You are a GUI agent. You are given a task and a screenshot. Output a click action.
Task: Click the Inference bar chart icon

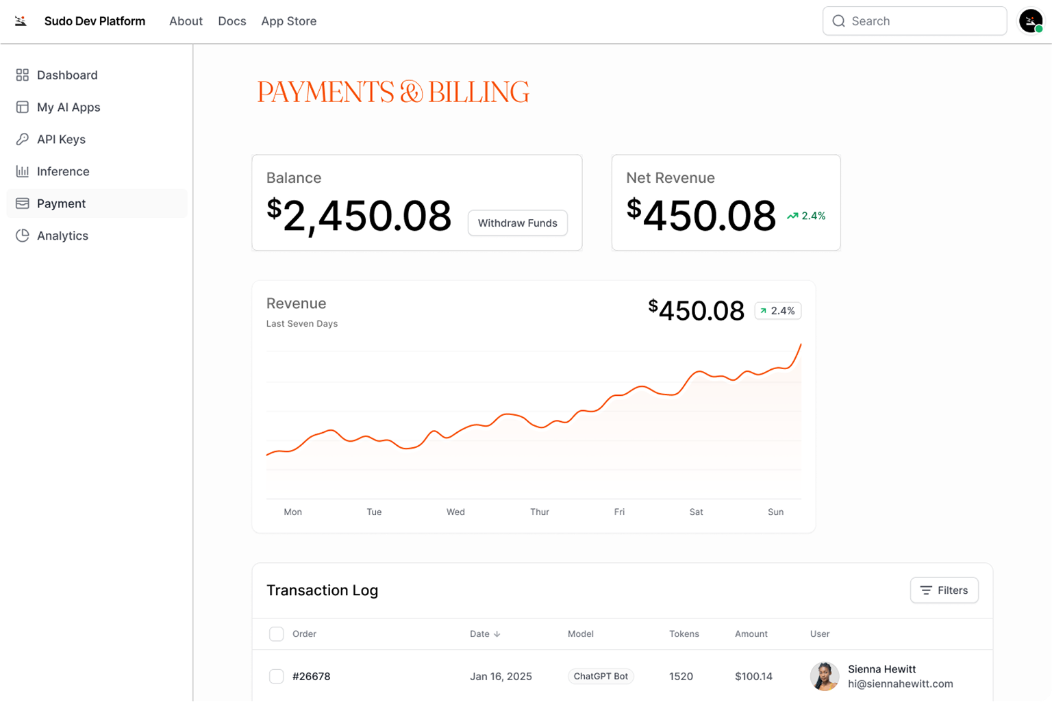pos(23,171)
